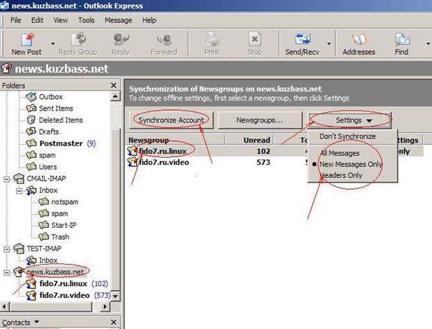Click the fido7.ru.linux row newsgroup icon
Viewport: 432px width, 329px height.
(x=132, y=151)
